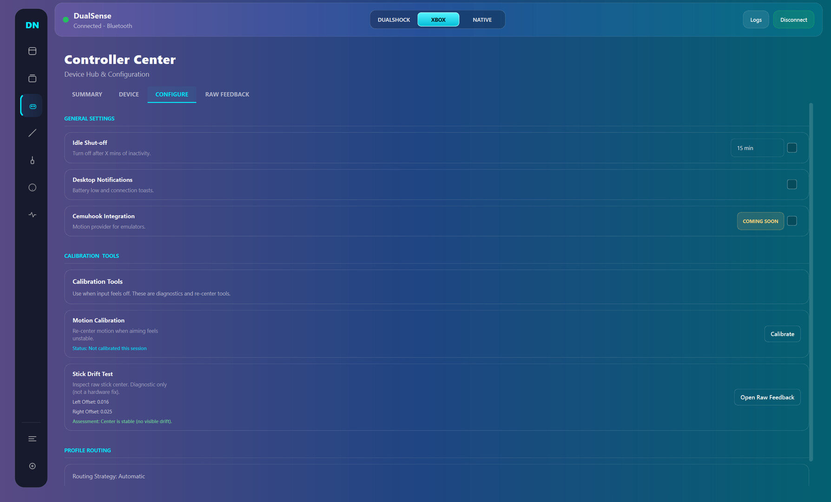The height and width of the screenshot is (502, 831).
Task: Click the three-line menu sidebar icon
Action: tap(32, 439)
